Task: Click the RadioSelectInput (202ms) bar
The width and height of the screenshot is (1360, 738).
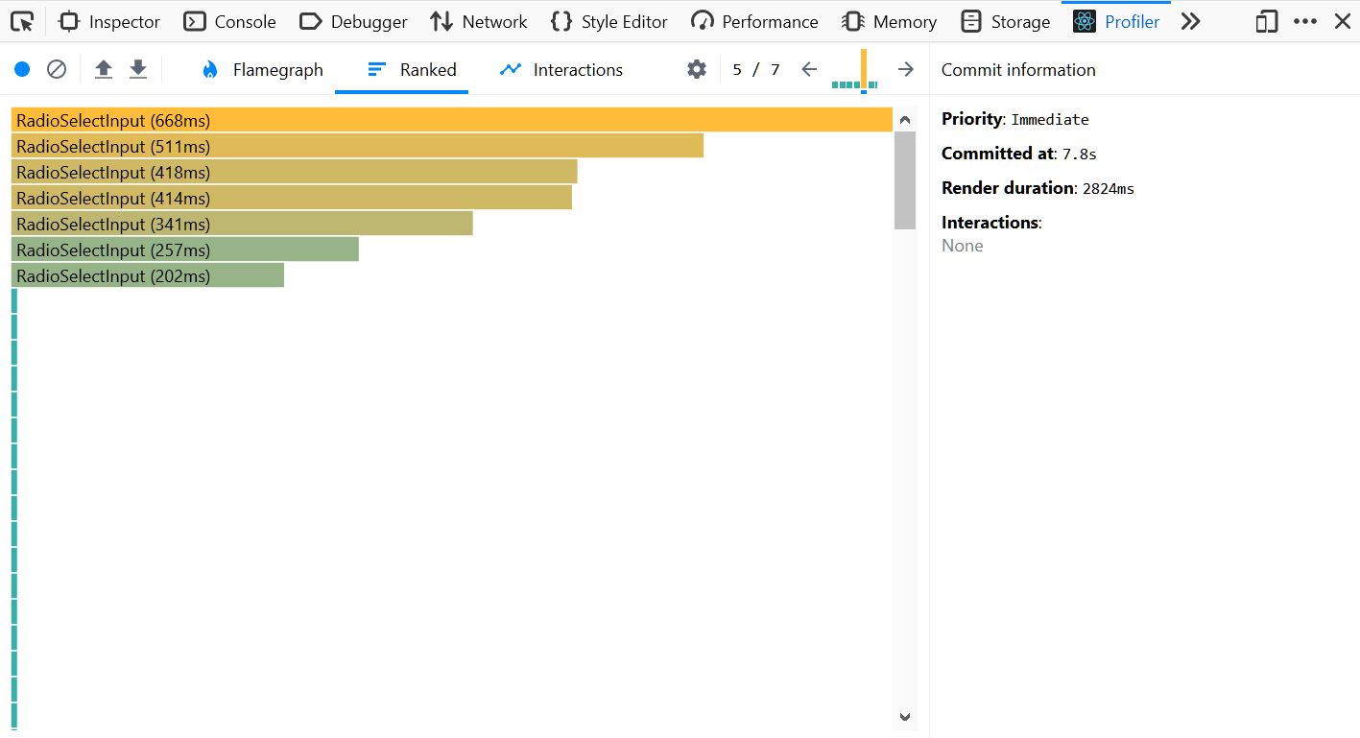Action: click(144, 275)
